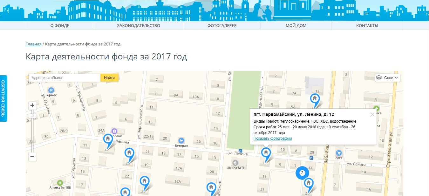The width and height of the screenshot is (429, 196).
Task: Zoom in with the map plus button
Action: pyautogui.click(x=32, y=105)
